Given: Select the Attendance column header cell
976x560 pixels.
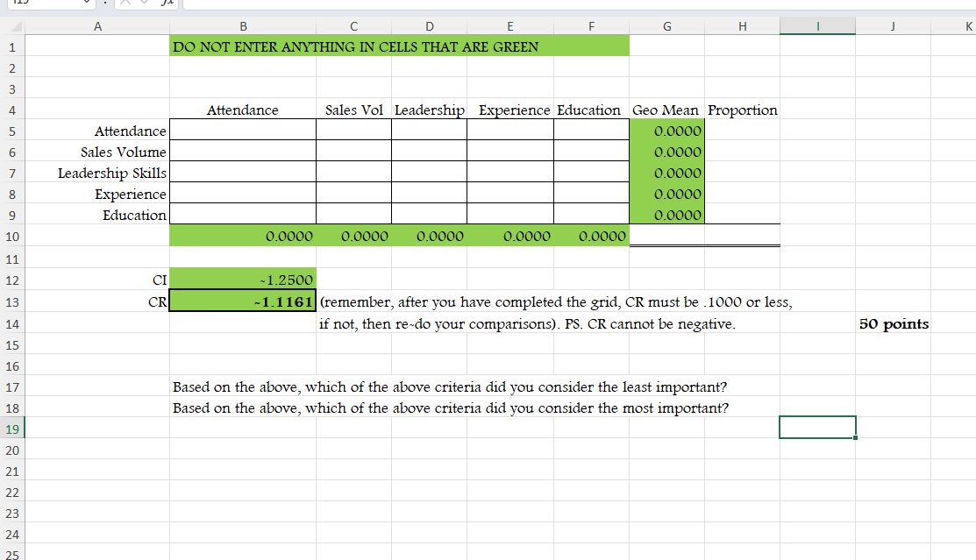Looking at the screenshot, I should click(243, 110).
